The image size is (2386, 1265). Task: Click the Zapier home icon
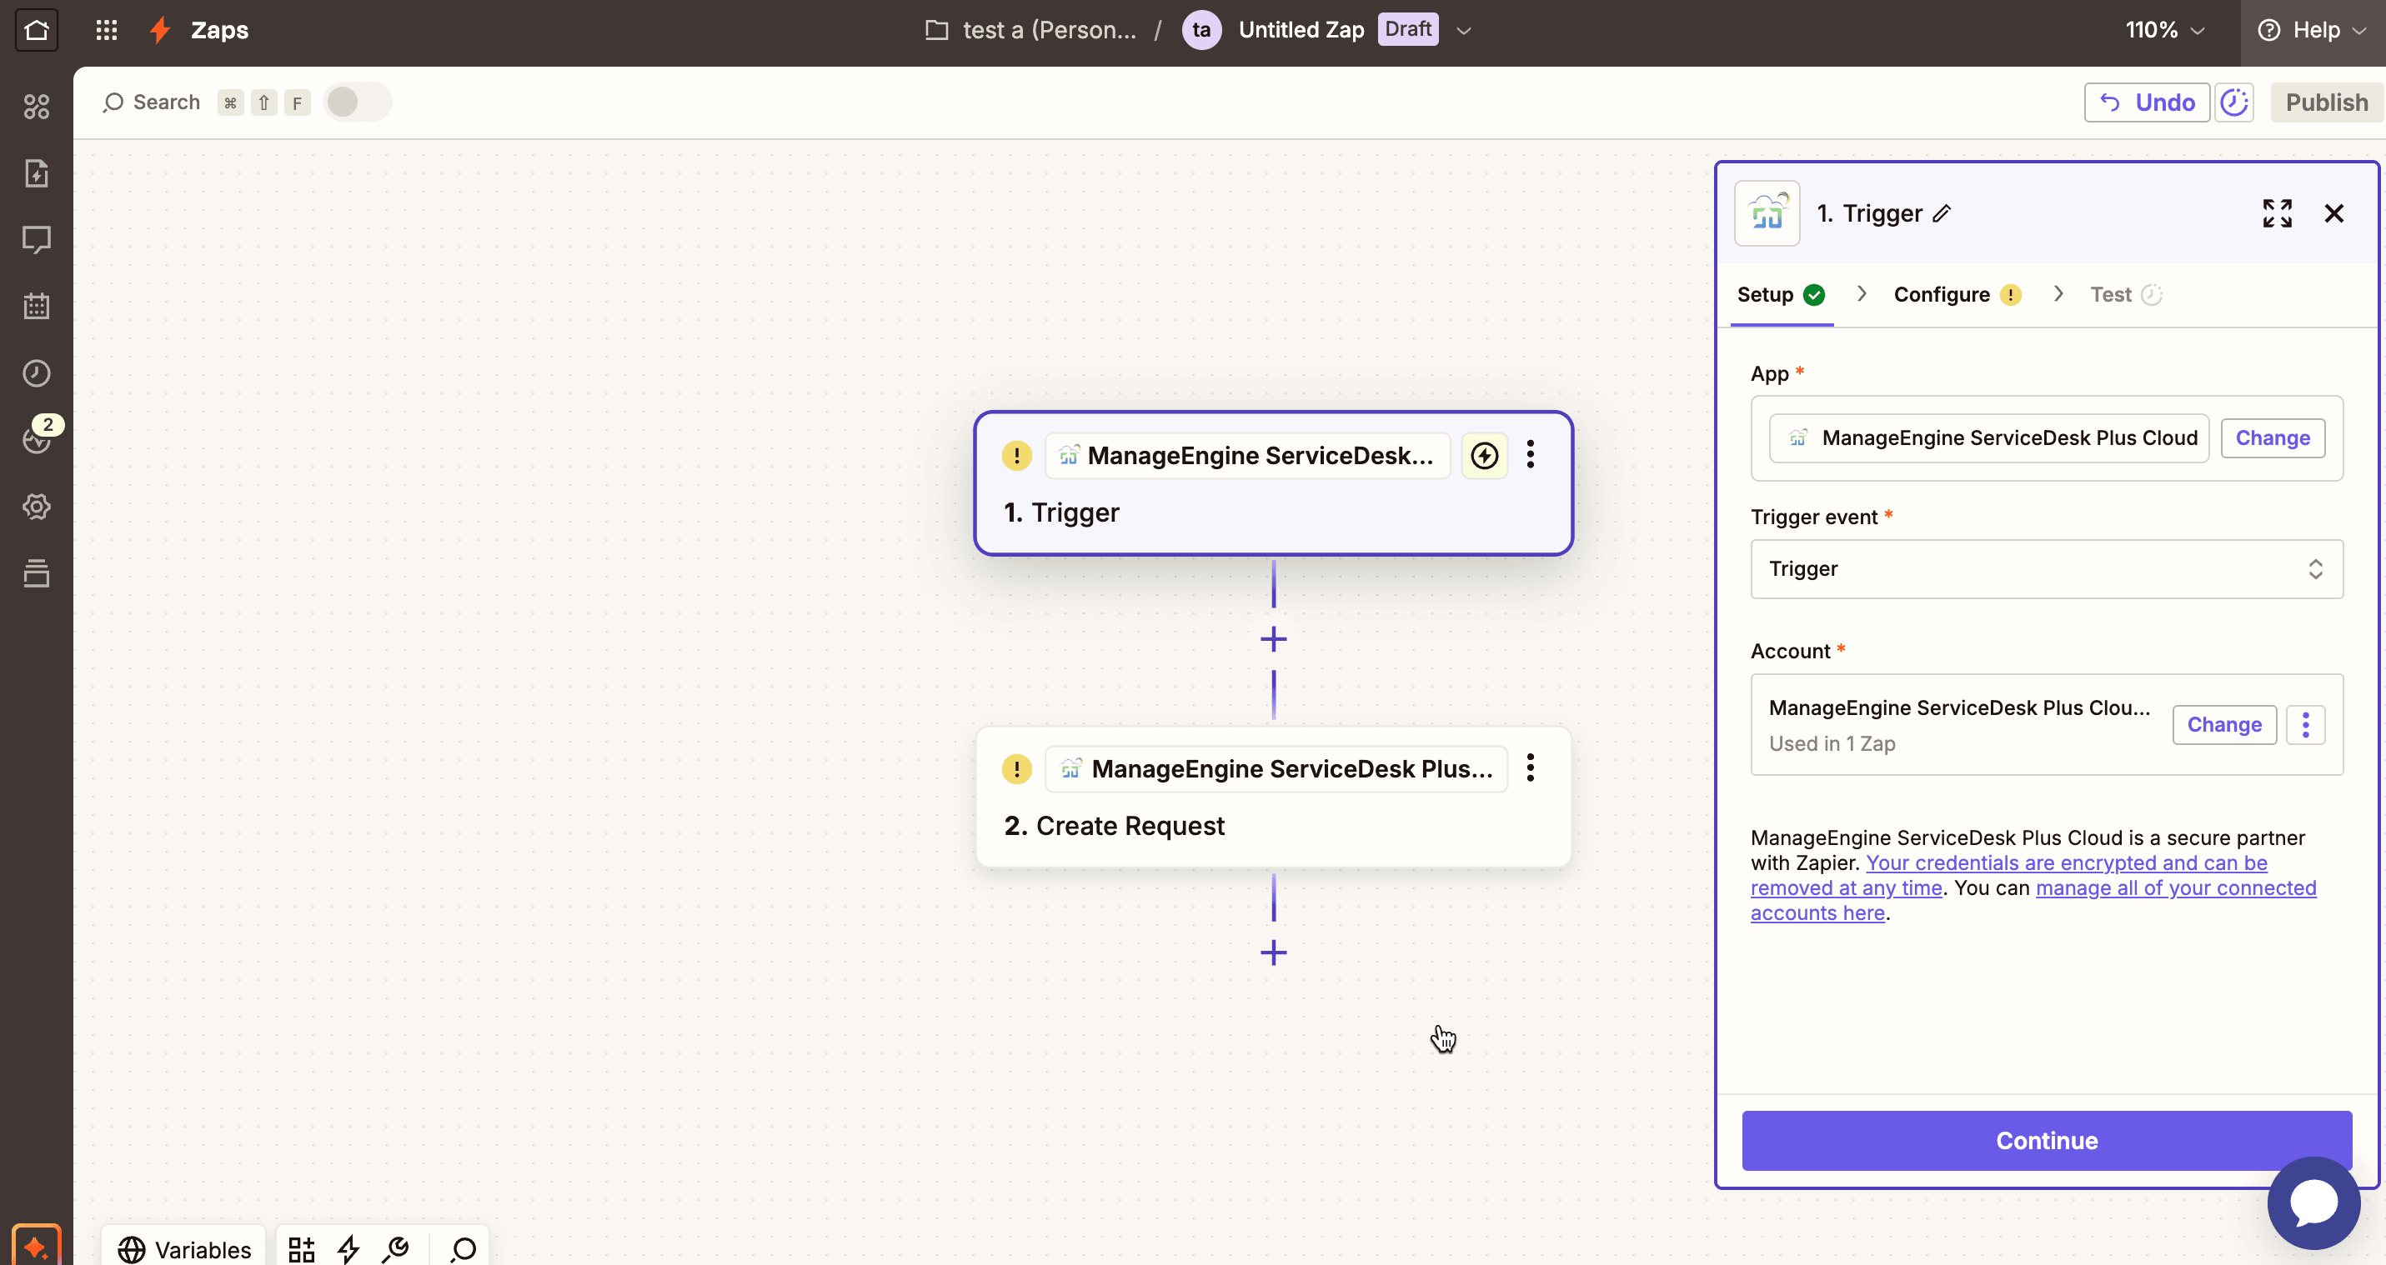tap(36, 30)
